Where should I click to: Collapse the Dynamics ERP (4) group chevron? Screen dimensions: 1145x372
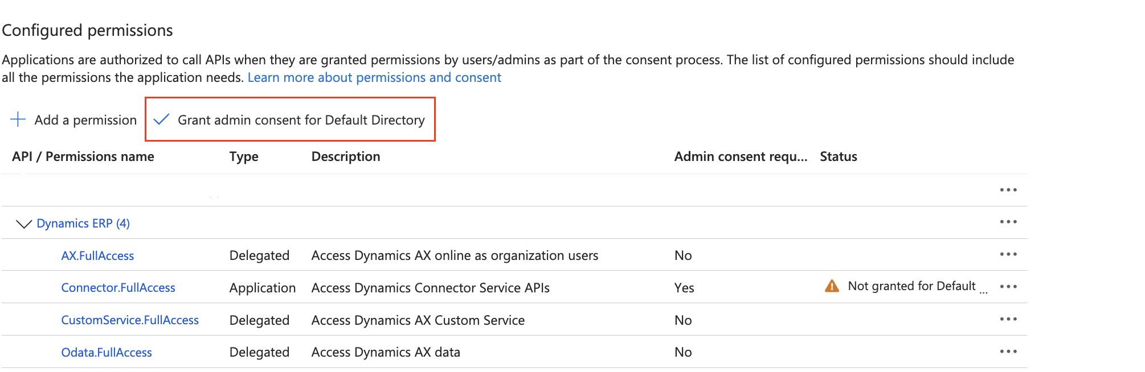[23, 224]
